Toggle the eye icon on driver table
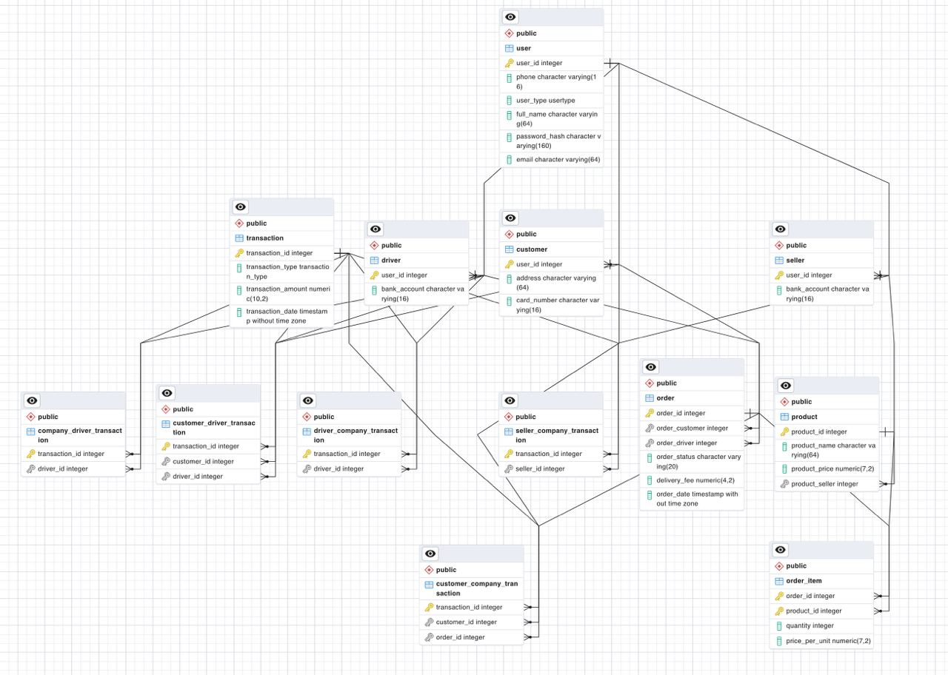 click(x=375, y=229)
